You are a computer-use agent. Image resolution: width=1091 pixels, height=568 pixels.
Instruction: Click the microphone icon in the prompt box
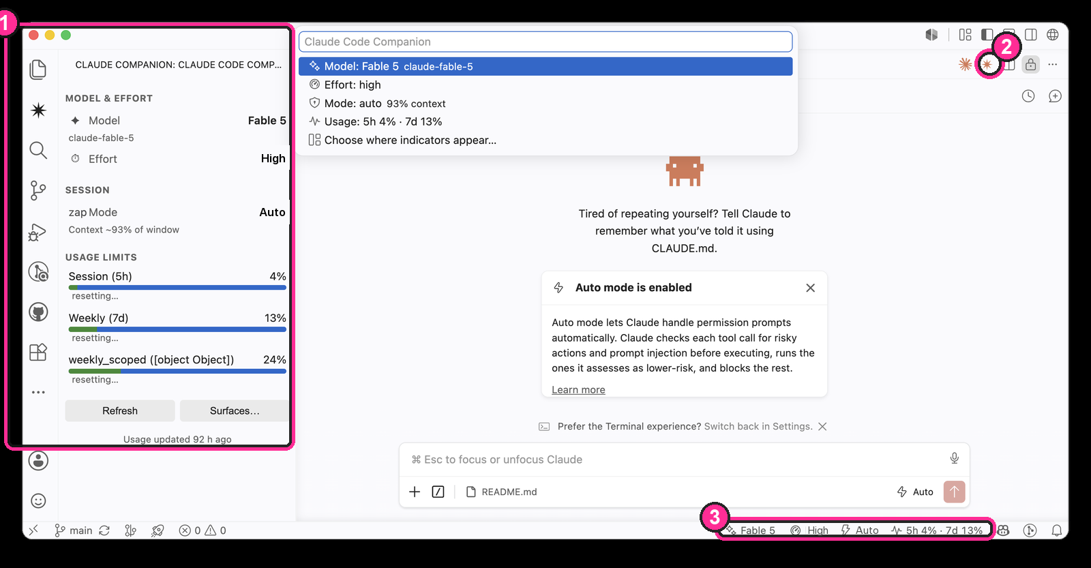click(x=955, y=458)
